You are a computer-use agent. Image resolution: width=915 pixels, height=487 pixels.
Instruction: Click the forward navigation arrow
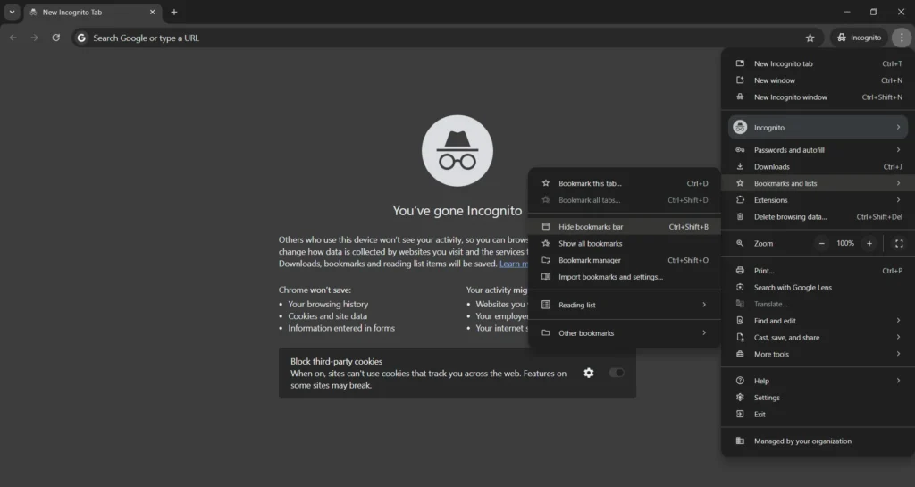pos(35,38)
